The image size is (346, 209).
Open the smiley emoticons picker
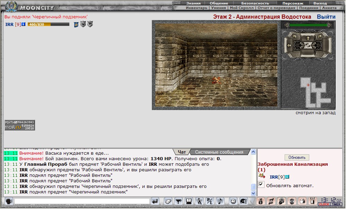point(233,201)
